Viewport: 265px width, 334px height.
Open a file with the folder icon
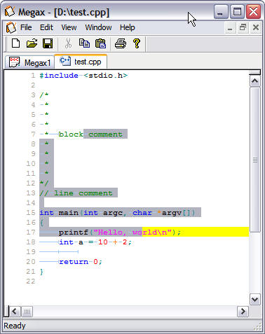(32, 43)
